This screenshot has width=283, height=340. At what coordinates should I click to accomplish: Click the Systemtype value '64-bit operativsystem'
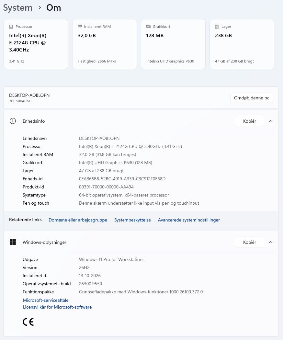pyautogui.click(x=124, y=195)
